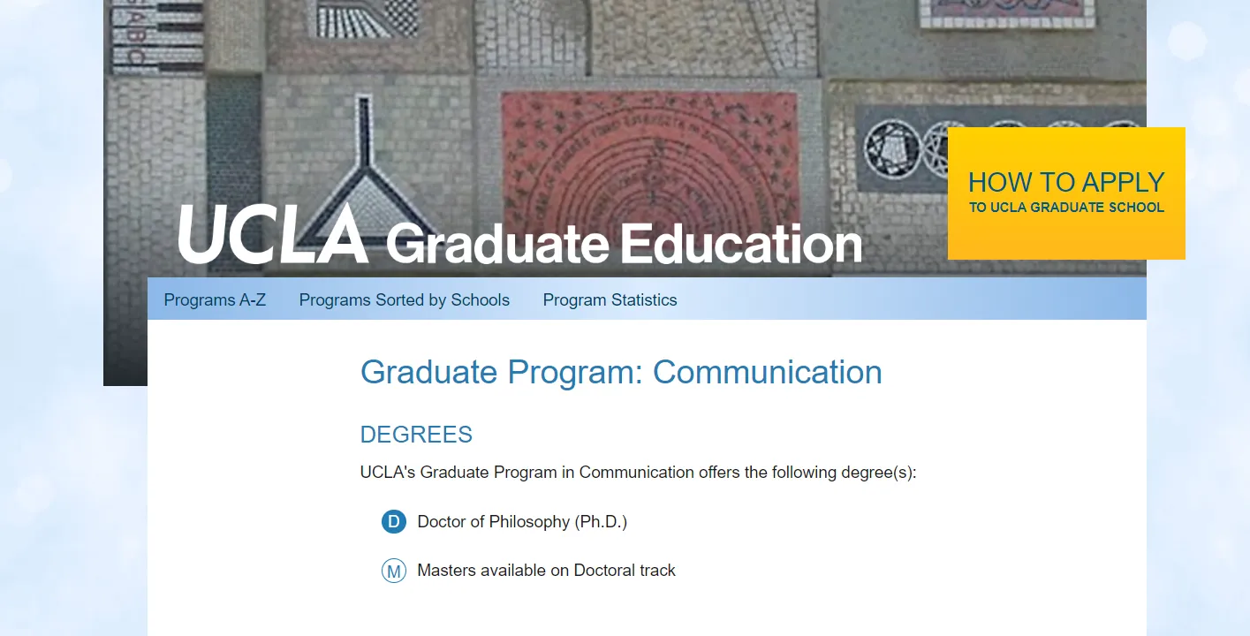Click the 'Graduate Education' banner title

(x=623, y=244)
